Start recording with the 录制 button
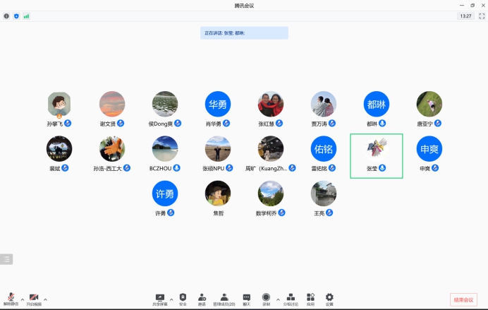This screenshot has width=488, height=310. tap(267, 298)
